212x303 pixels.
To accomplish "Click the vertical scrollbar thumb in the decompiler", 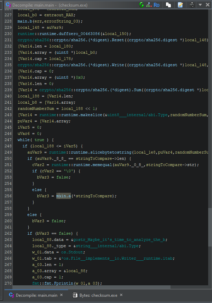I will pyautogui.click(x=210, y=243).
